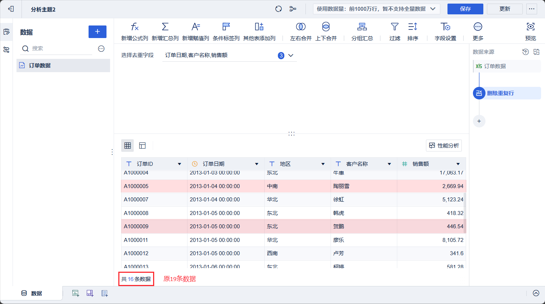Click 新增赋值列 tool

[195, 32]
